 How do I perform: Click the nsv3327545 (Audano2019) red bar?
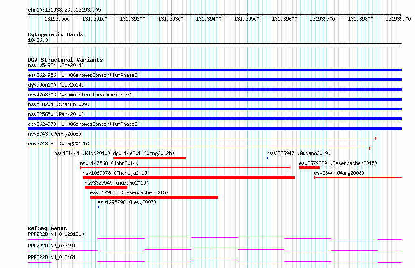(106, 187)
